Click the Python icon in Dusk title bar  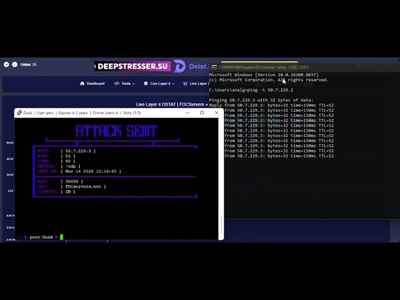(x=19, y=112)
